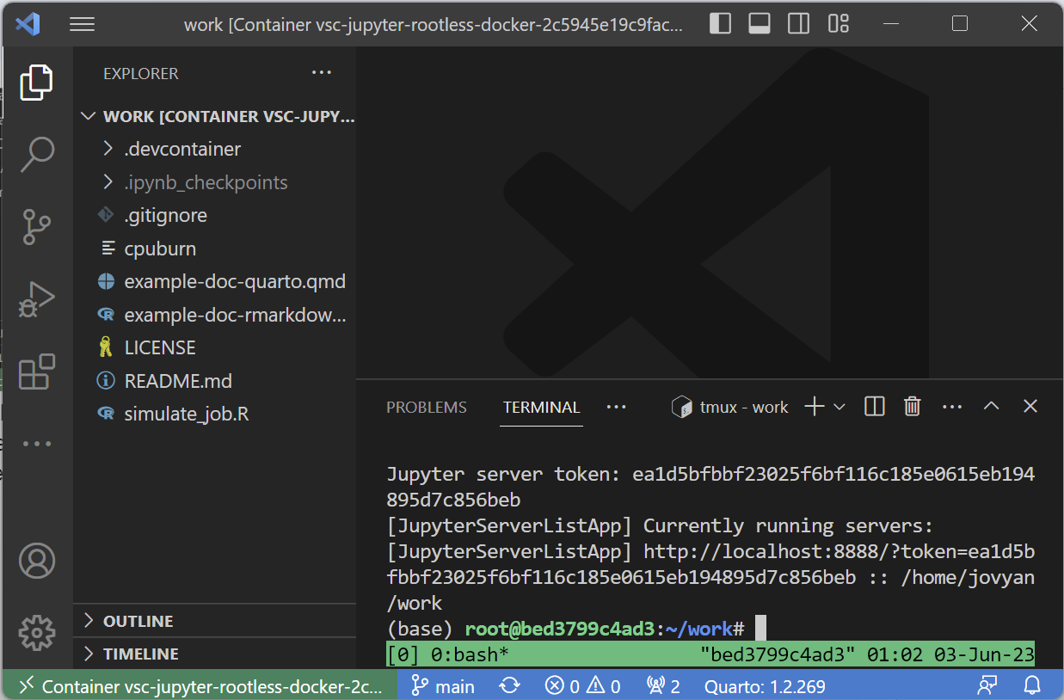Open forwarded ports indicator showing 2
1064x700 pixels.
coord(663,685)
